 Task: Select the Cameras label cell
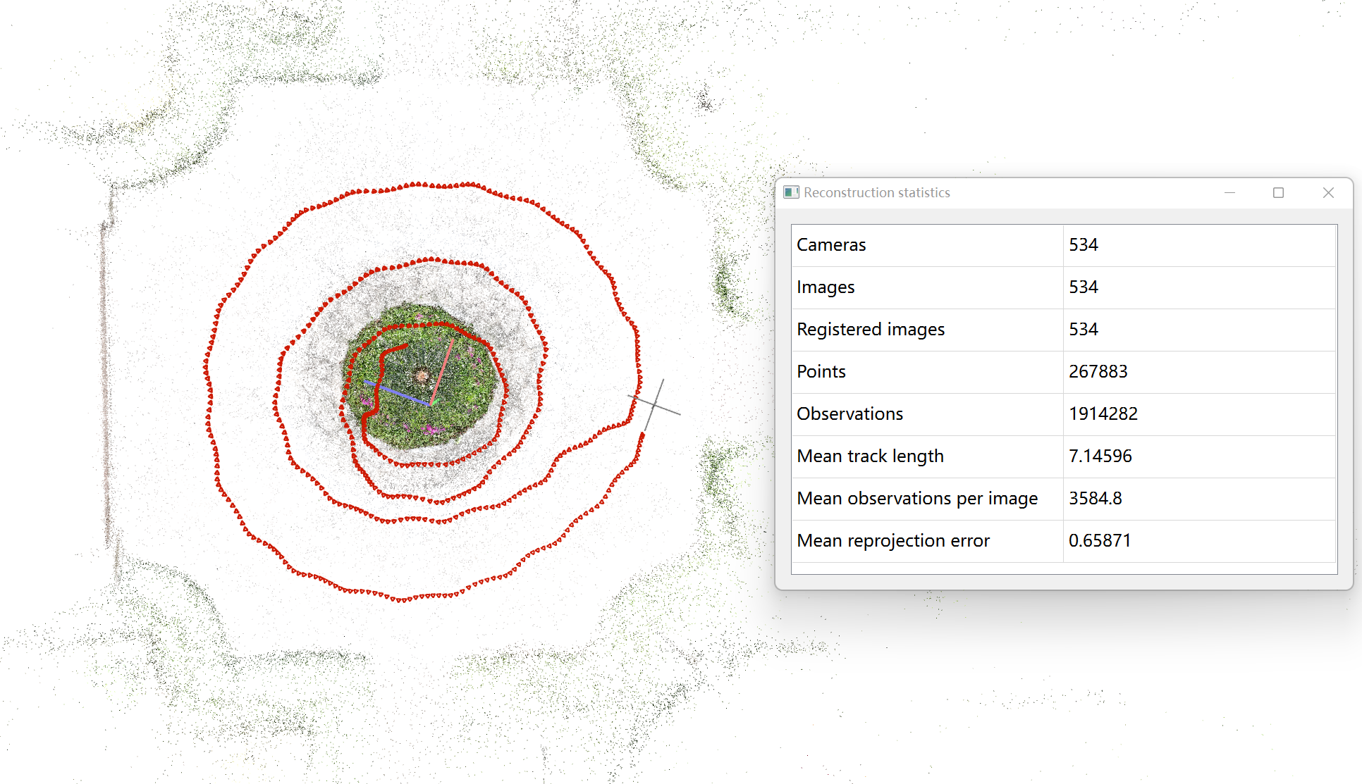pyautogui.click(x=927, y=245)
